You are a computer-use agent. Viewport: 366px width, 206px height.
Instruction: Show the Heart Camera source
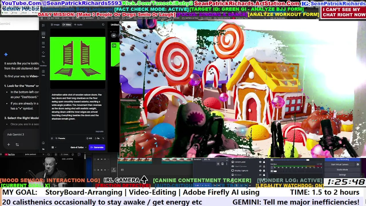tap(260, 166)
